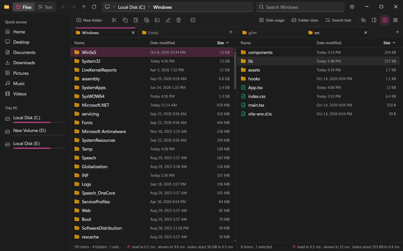Refresh the current folder
The image size is (403, 251).
point(94,7)
